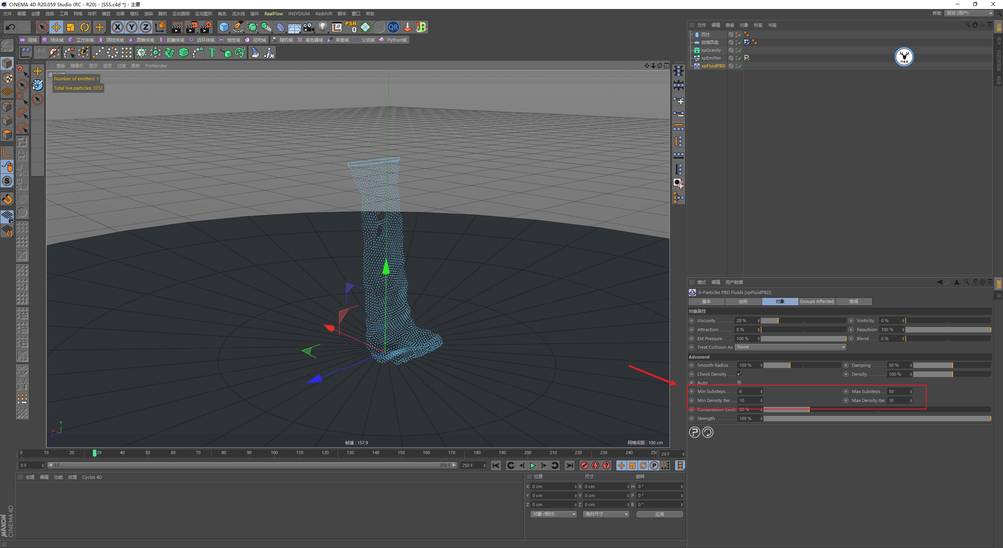Open the Treat Collision As dropdown
This screenshot has height=548, width=1003.
[x=790, y=347]
